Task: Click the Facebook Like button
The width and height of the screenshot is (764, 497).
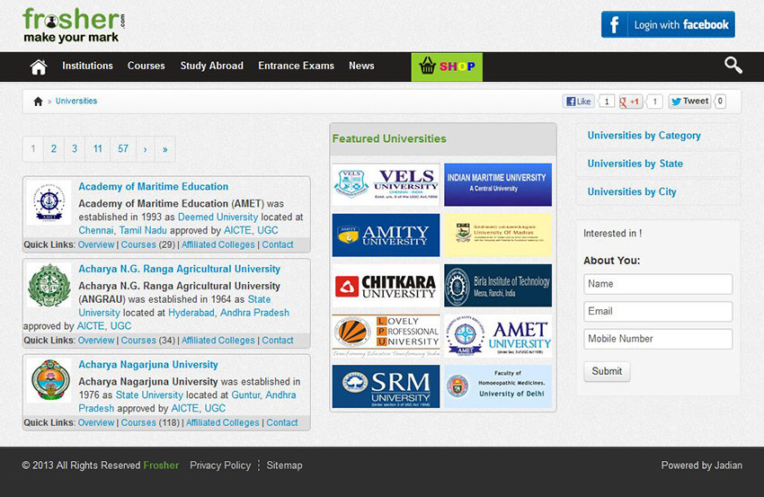Action: (x=578, y=102)
